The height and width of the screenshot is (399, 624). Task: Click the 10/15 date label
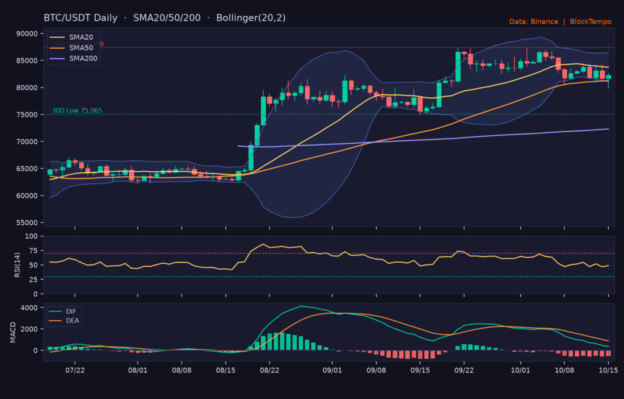tap(608, 370)
